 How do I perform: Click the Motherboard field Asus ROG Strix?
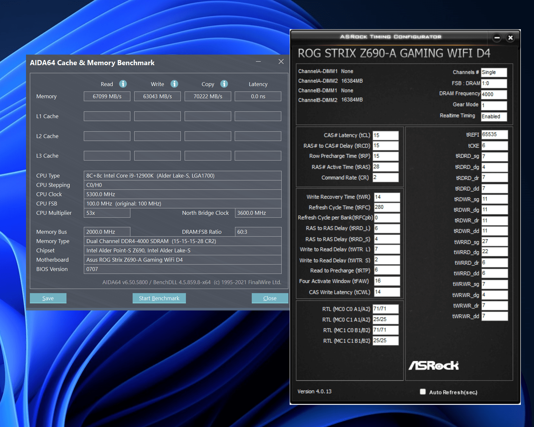(x=182, y=260)
